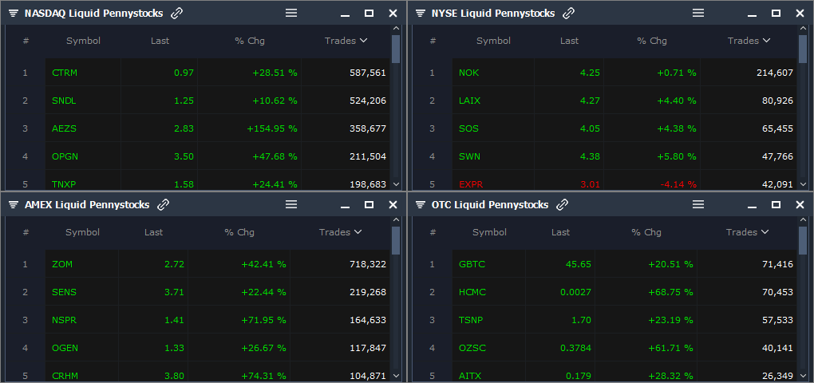Select NOK symbol in NYSE list

(468, 73)
